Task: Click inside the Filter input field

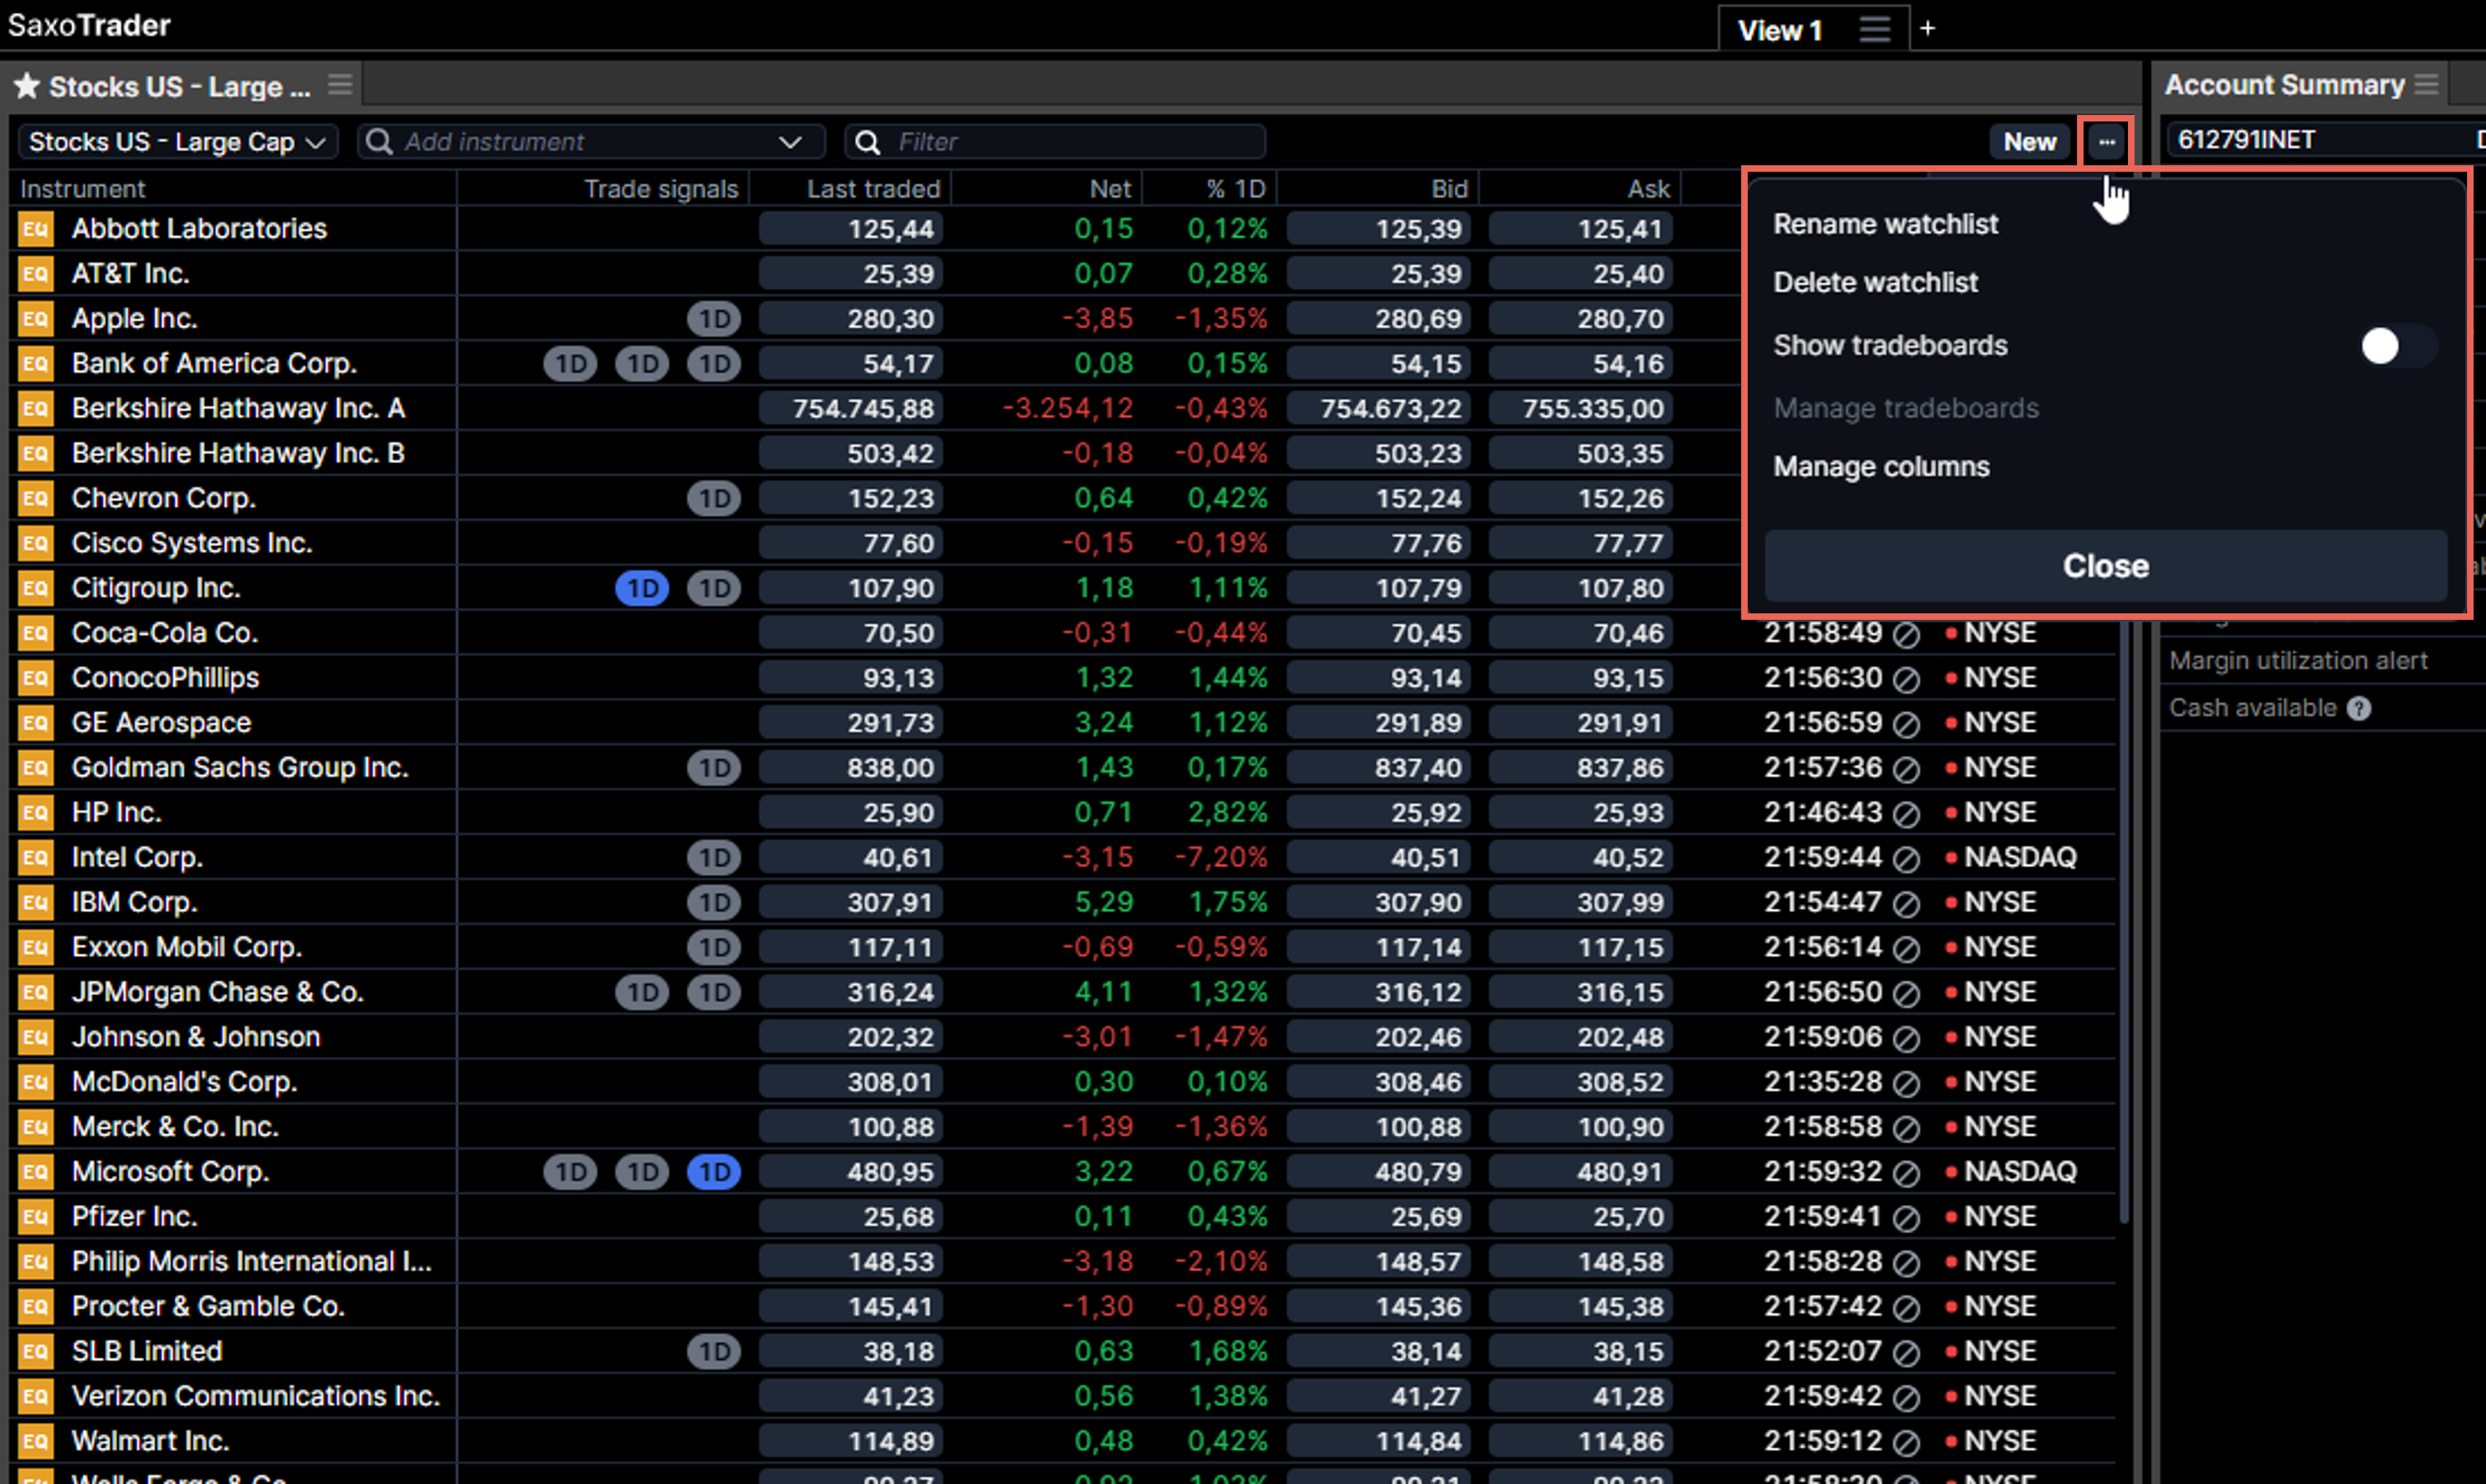Action: 1060,141
